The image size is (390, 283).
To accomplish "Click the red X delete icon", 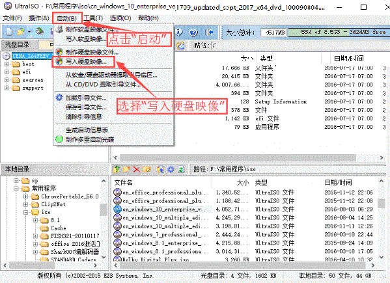I will coord(137,169).
